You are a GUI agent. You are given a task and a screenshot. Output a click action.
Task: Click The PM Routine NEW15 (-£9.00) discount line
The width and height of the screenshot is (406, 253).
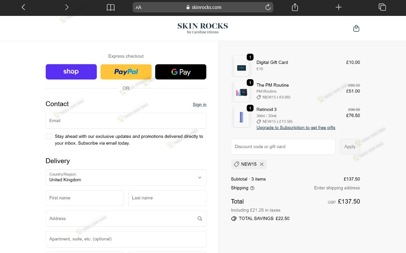pyautogui.click(x=273, y=97)
